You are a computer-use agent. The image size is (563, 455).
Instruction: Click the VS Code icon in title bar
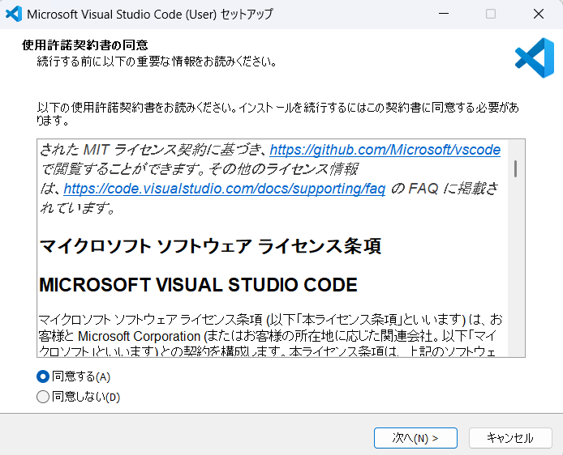tap(14, 14)
